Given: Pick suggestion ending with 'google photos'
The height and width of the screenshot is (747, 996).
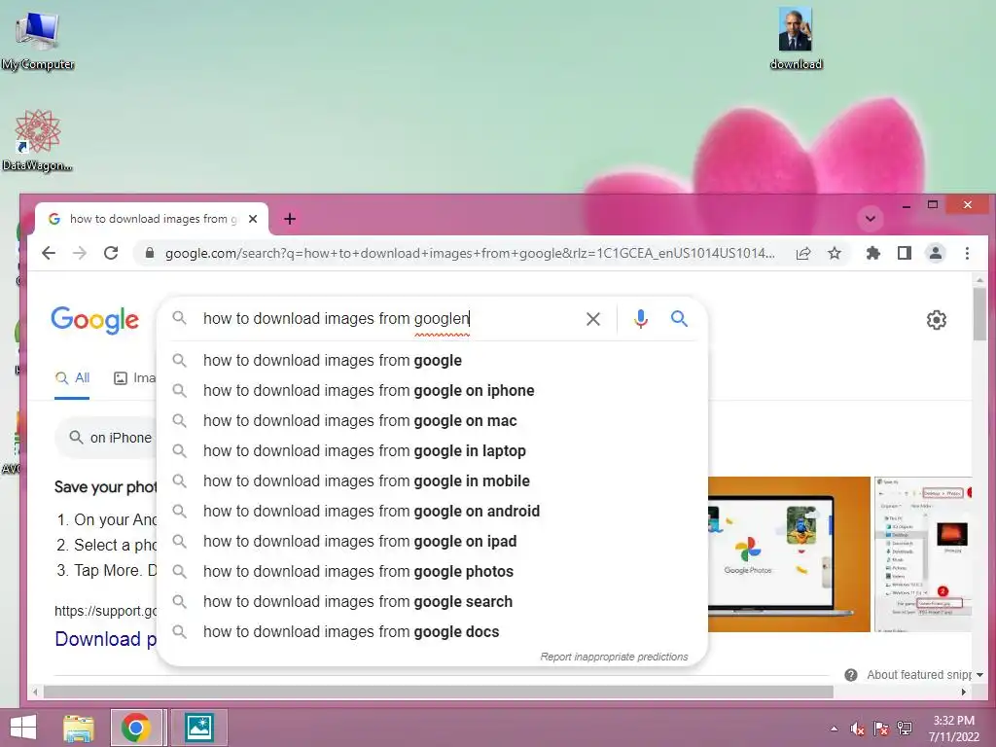Looking at the screenshot, I should (432, 572).
